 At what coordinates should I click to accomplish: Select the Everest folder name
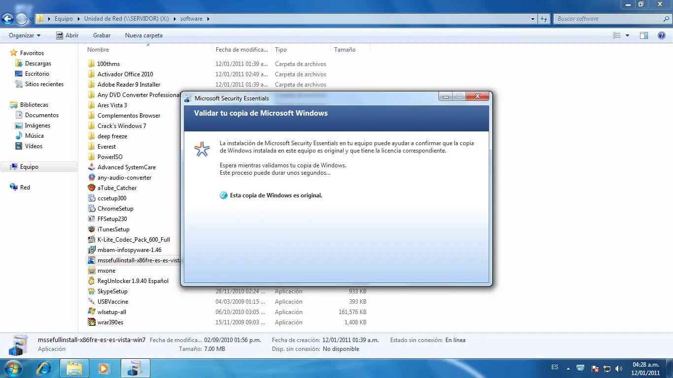point(106,146)
